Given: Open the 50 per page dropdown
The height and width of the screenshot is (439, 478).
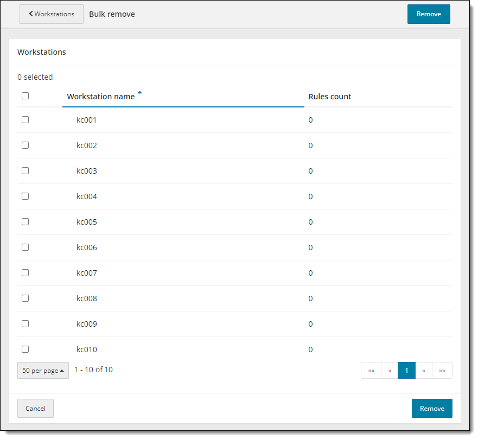Looking at the screenshot, I should 43,371.
